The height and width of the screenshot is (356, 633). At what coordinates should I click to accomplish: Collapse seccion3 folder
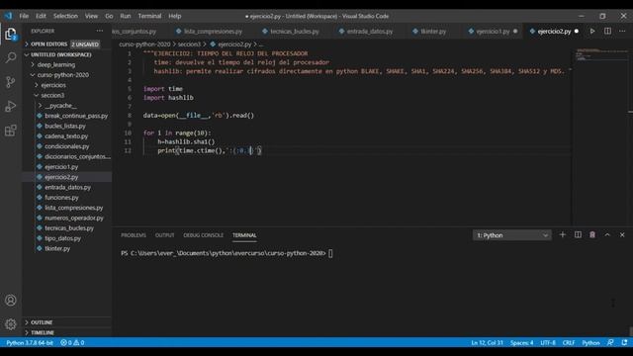pyautogui.click(x=66, y=95)
